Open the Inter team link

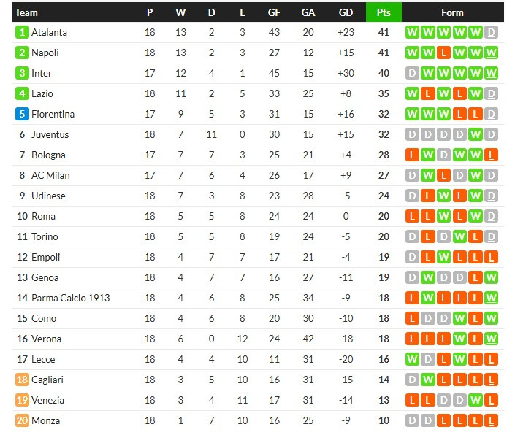(42, 73)
